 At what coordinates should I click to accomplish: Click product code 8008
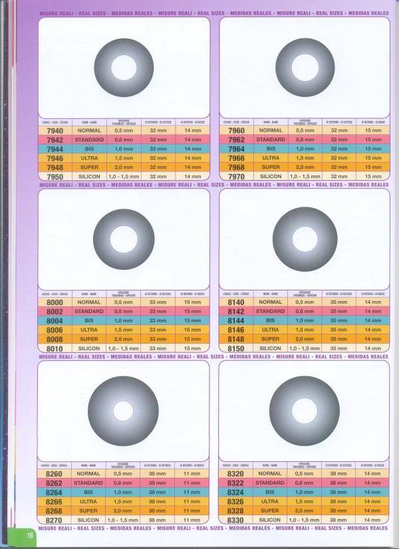[55, 339]
